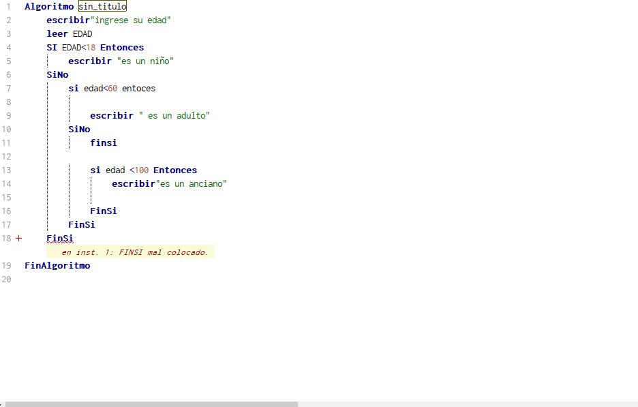
Task: Place cursor on EDAD<18 condition
Action: (x=78, y=48)
